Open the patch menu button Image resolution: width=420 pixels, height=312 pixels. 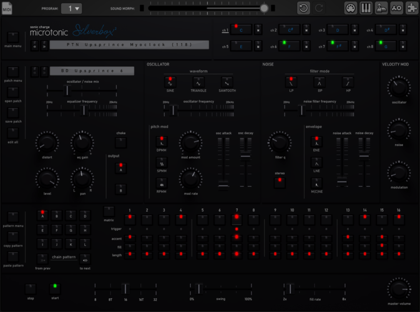click(x=13, y=72)
